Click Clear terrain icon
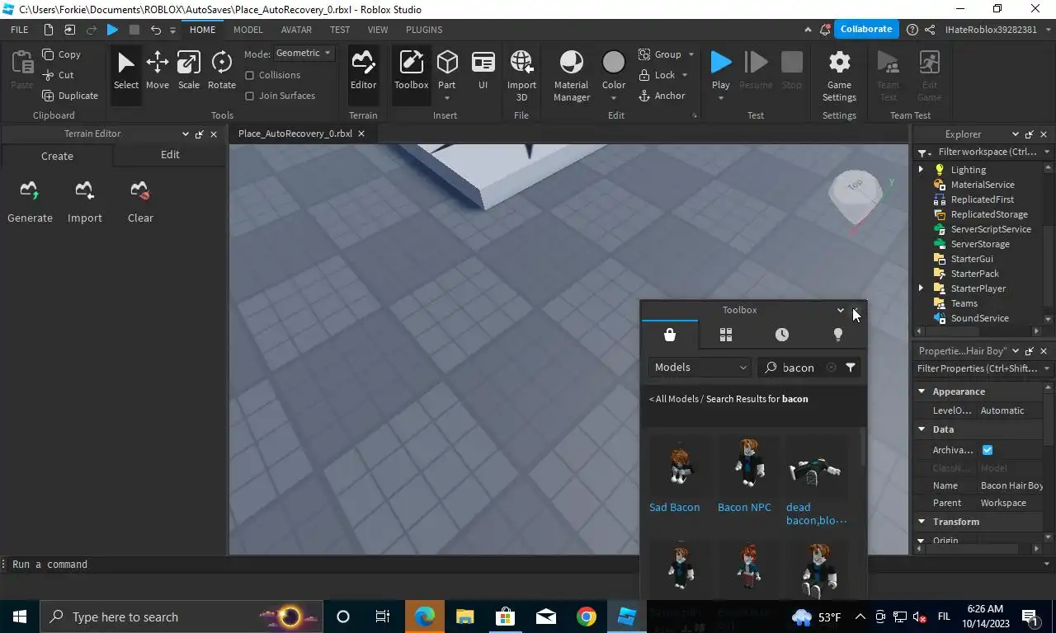 [139, 191]
